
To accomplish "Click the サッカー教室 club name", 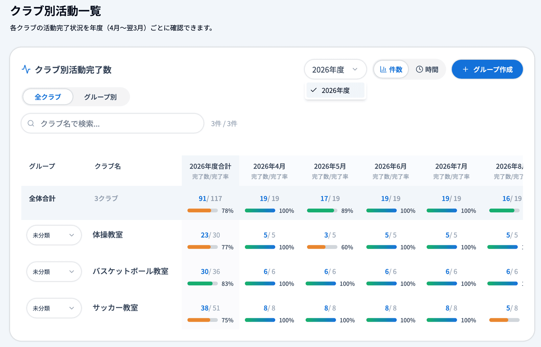I will click(115, 308).
